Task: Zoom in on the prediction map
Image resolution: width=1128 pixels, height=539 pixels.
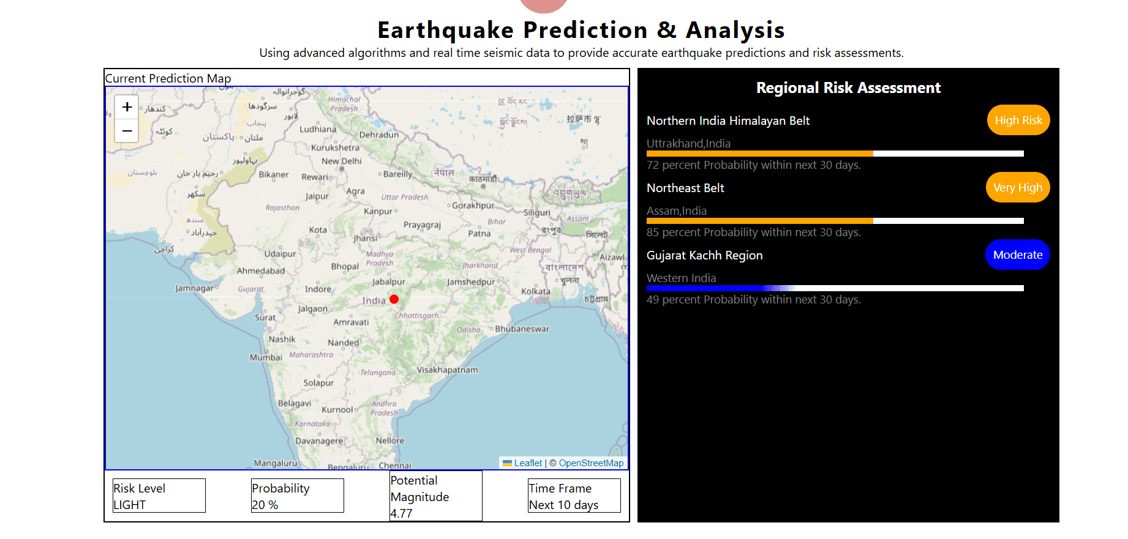Action: (127, 107)
